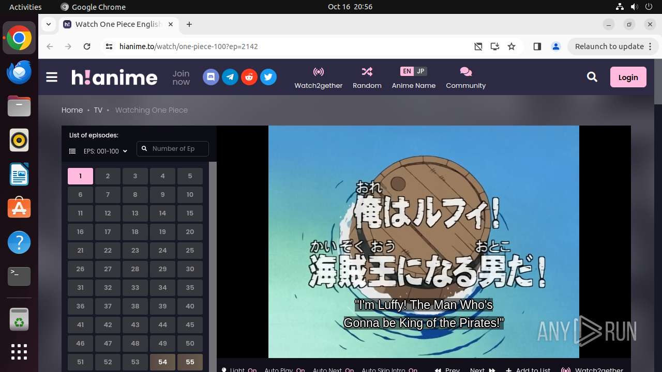Select episode 55
This screenshot has height=372, width=662.
pyautogui.click(x=190, y=362)
